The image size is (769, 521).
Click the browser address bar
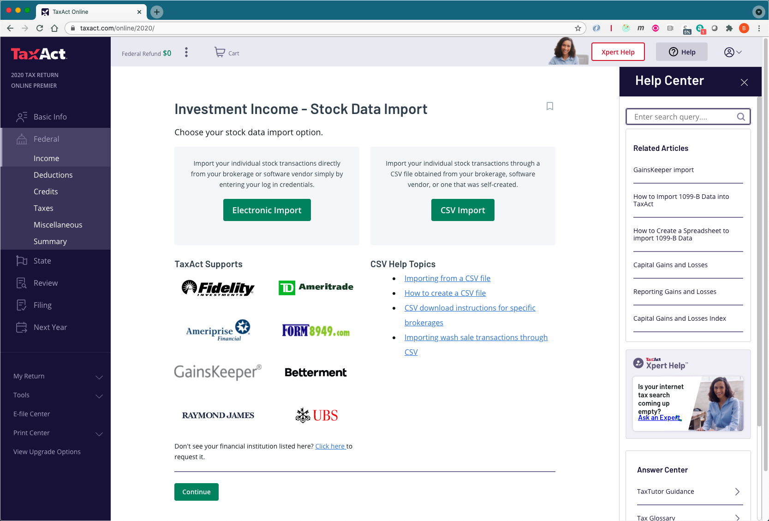point(325,28)
